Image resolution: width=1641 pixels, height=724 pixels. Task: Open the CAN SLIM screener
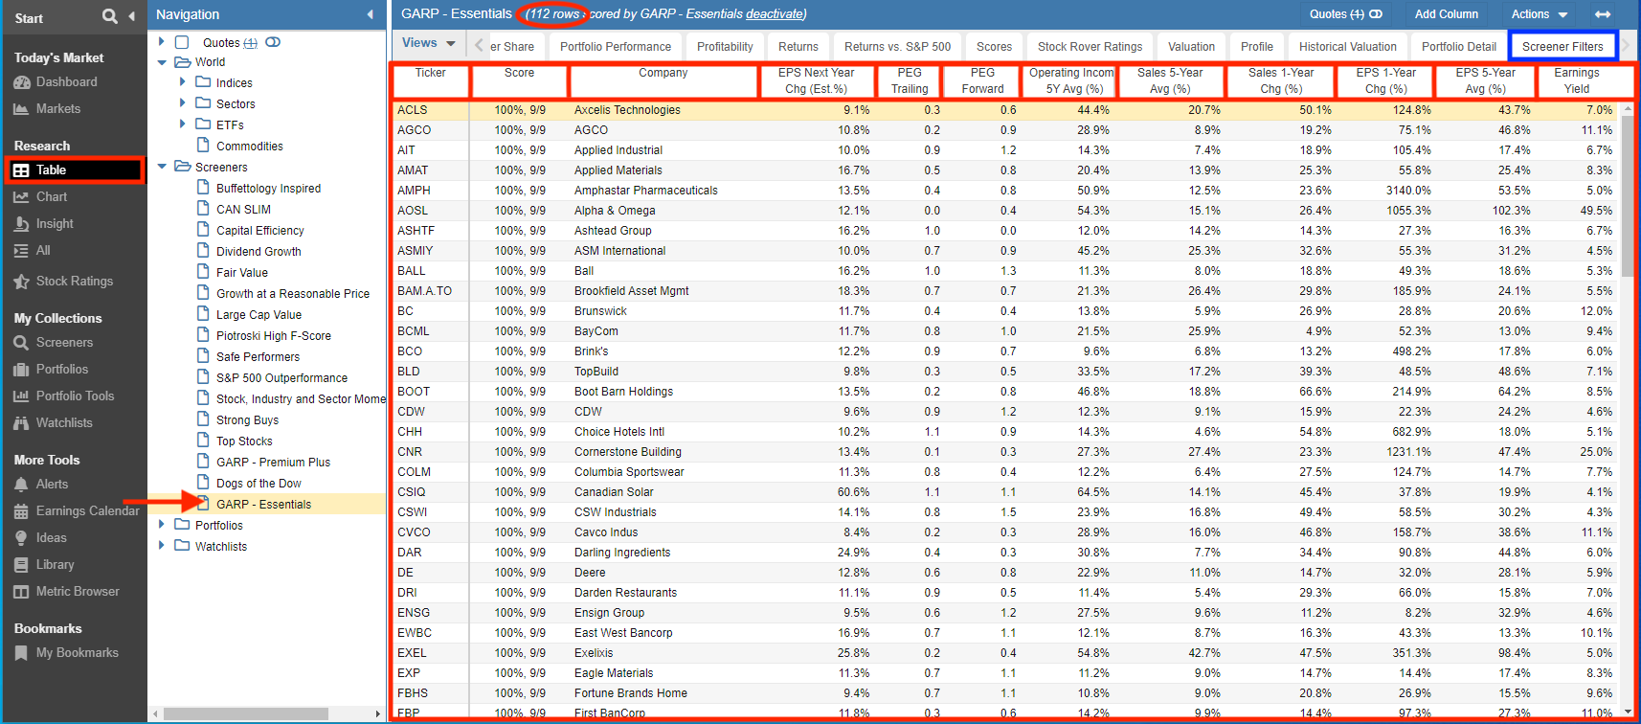(243, 210)
